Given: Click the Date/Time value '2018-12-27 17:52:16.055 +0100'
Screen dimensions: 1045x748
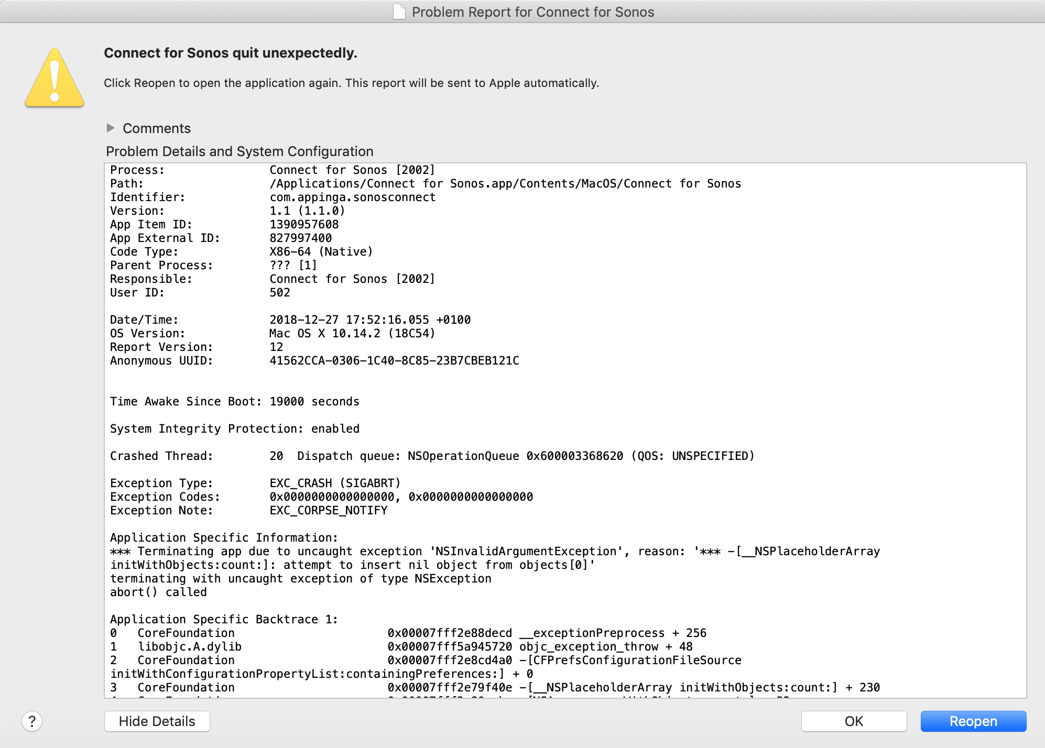Looking at the screenshot, I should 370,320.
